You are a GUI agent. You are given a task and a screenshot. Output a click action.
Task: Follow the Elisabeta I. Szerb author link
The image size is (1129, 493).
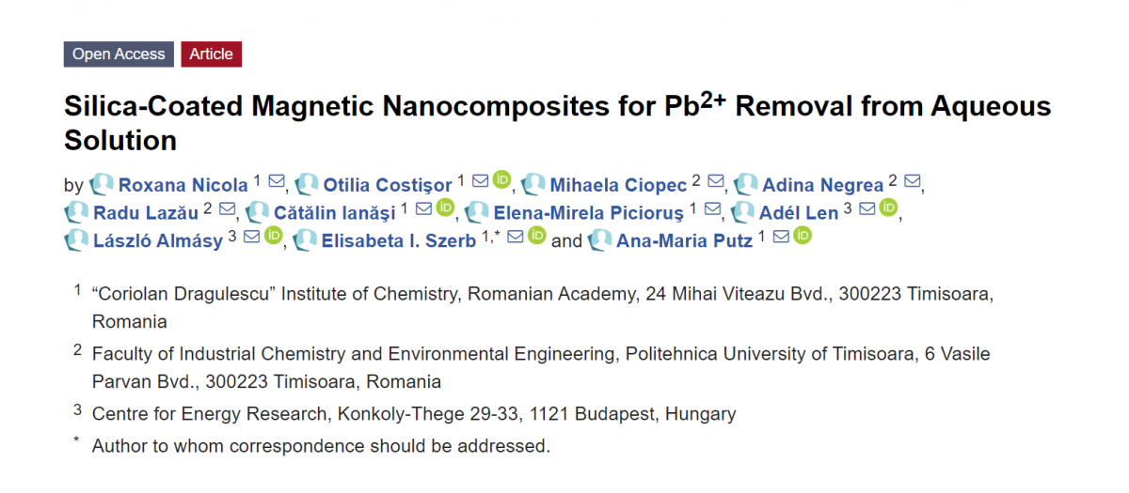[x=399, y=239]
